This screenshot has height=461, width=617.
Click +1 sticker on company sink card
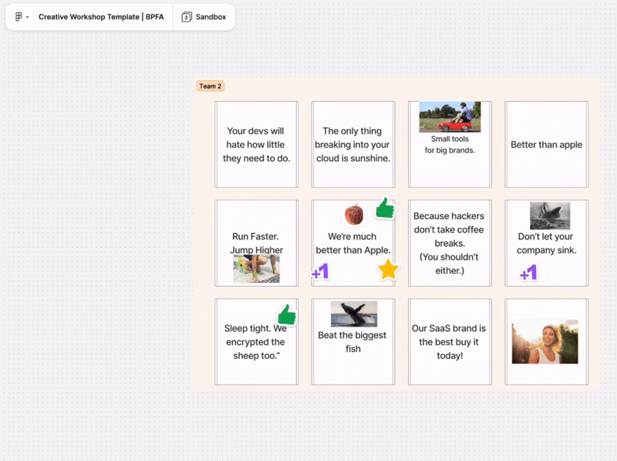pos(528,273)
